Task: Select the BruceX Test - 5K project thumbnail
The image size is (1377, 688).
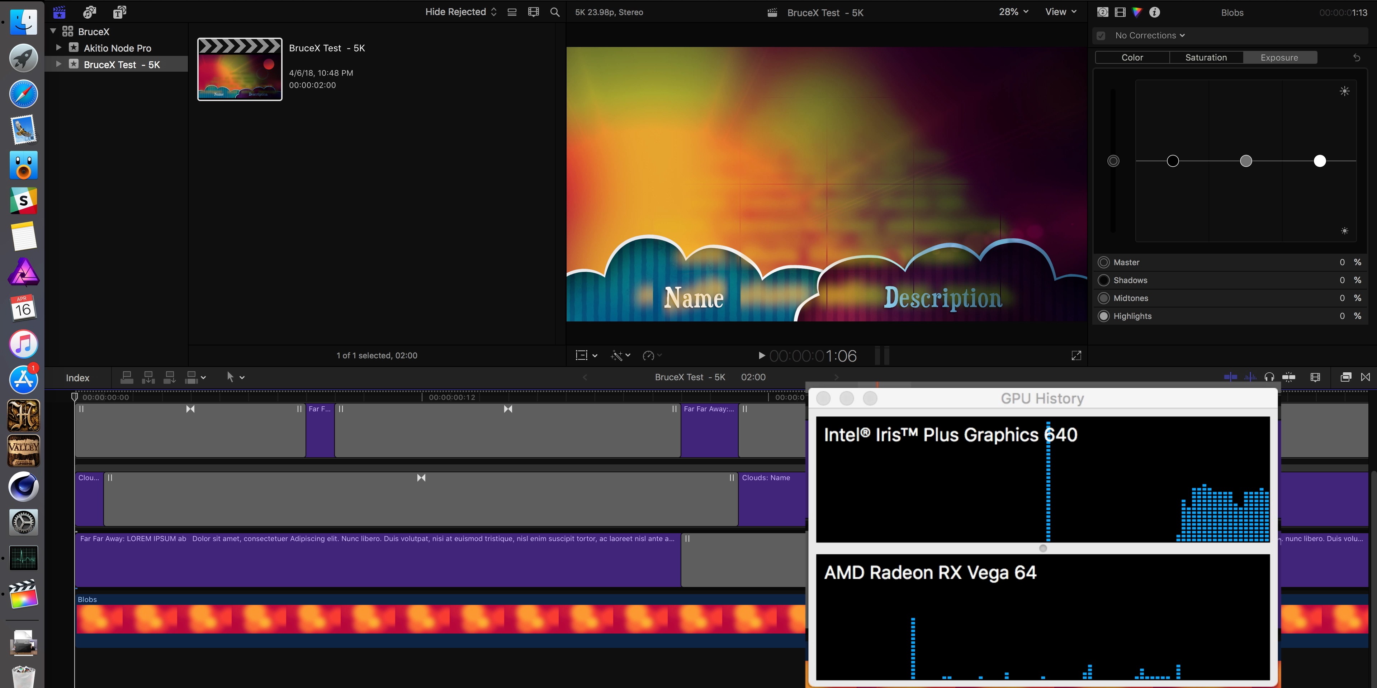Action: (240, 69)
